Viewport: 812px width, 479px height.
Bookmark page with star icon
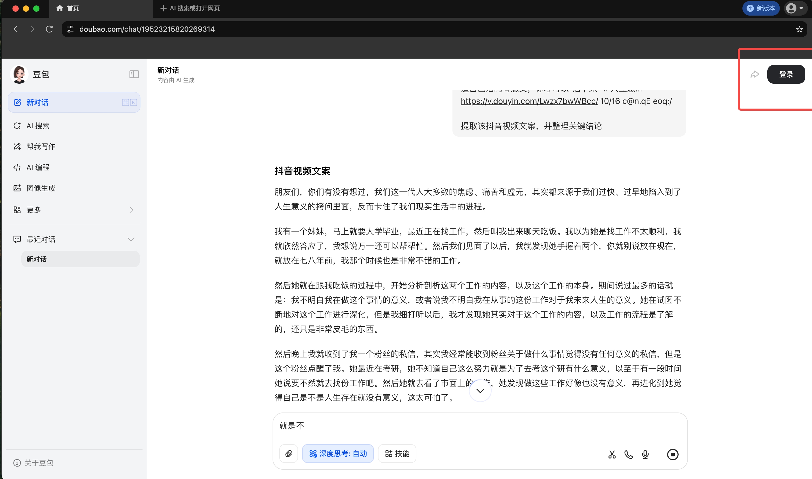[x=799, y=29]
